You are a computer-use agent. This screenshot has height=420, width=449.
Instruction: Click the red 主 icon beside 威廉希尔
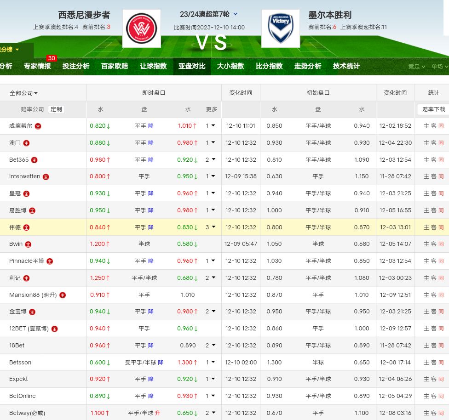38,126
